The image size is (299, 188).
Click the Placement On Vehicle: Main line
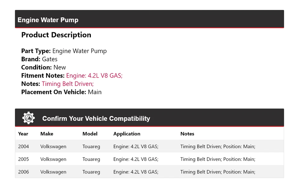61,92
